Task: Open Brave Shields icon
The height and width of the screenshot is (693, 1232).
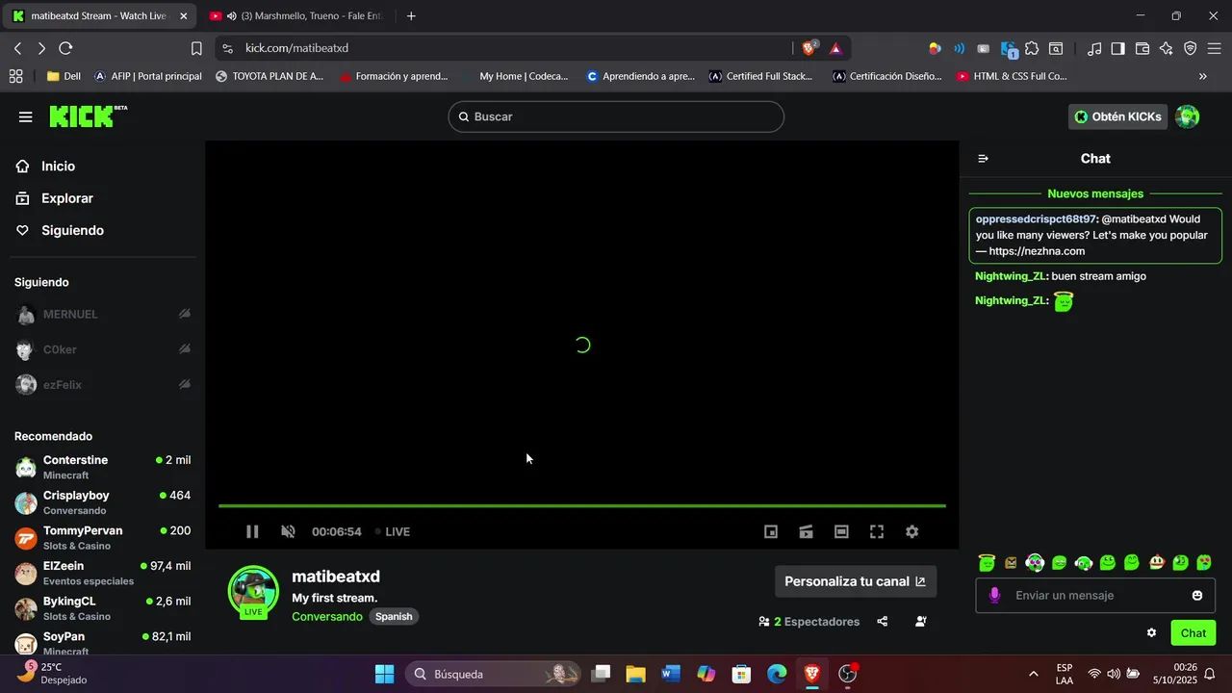Action: [x=809, y=48]
